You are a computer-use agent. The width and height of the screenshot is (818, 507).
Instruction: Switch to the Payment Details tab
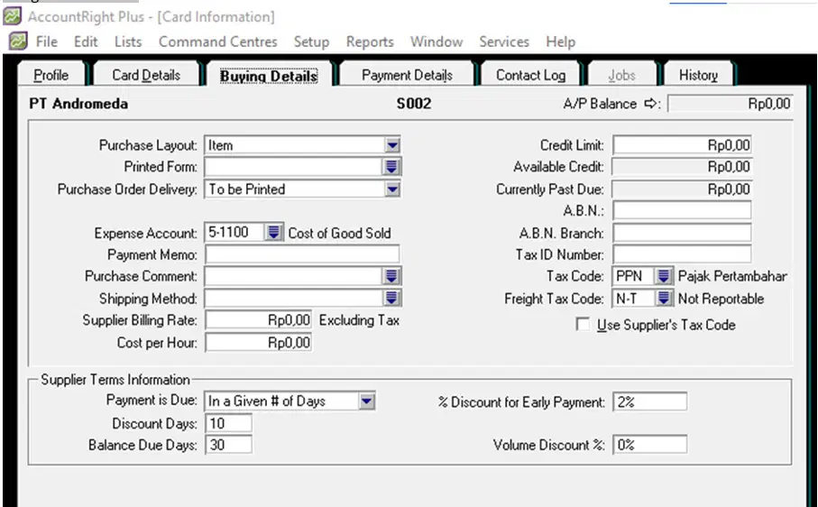pyautogui.click(x=407, y=75)
